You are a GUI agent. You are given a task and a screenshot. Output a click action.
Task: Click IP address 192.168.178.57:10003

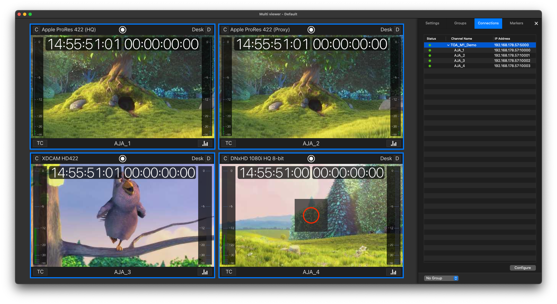[512, 66]
